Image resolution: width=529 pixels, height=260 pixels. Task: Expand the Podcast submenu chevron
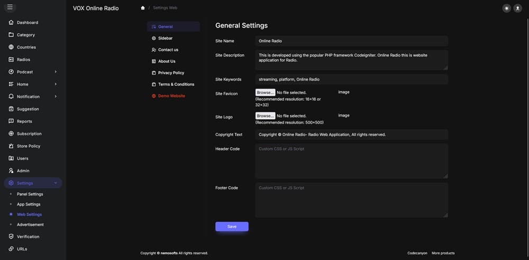(56, 72)
